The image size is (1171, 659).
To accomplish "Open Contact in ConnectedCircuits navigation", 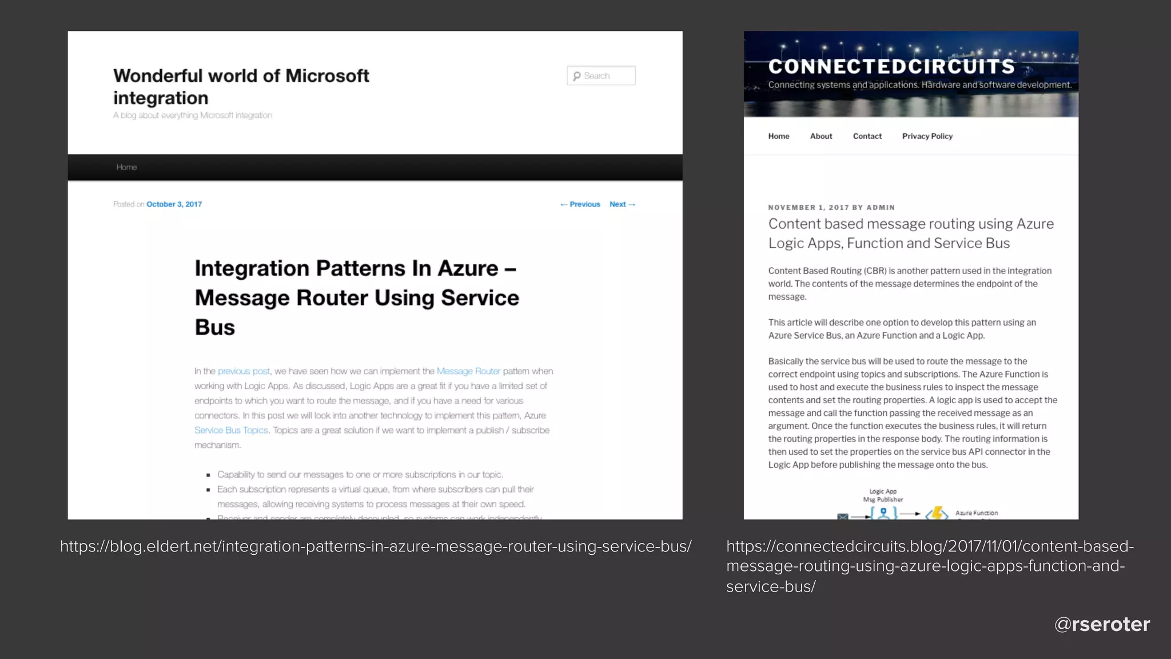I will 867,136.
